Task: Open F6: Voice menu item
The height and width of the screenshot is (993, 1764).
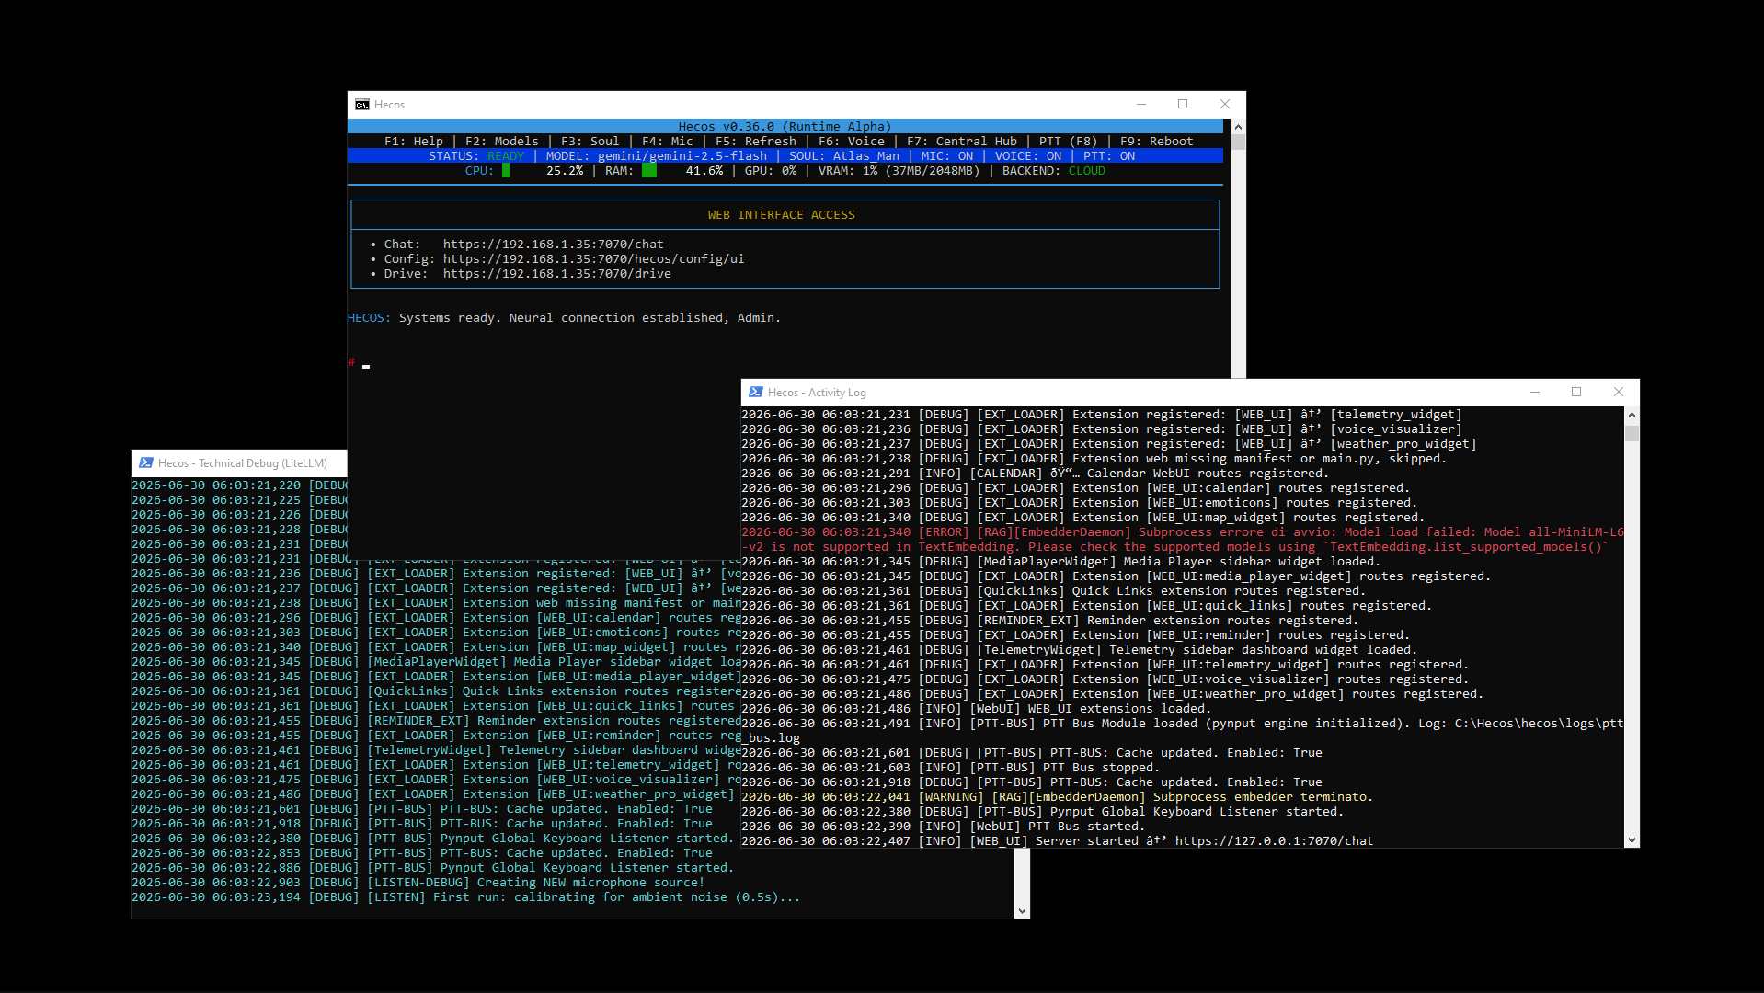Action: [852, 142]
